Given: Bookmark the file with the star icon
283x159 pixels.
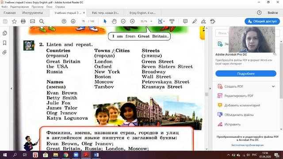Looking at the screenshot, I should (14, 21).
